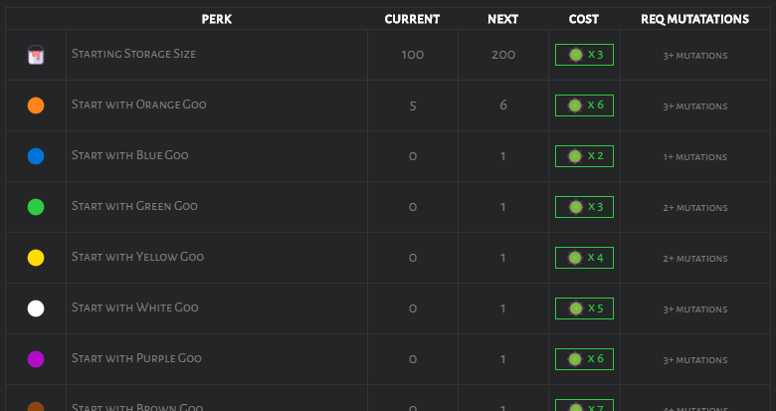Click the Req Mutations column header
Viewport: 776px width, 411px height.
coord(694,19)
